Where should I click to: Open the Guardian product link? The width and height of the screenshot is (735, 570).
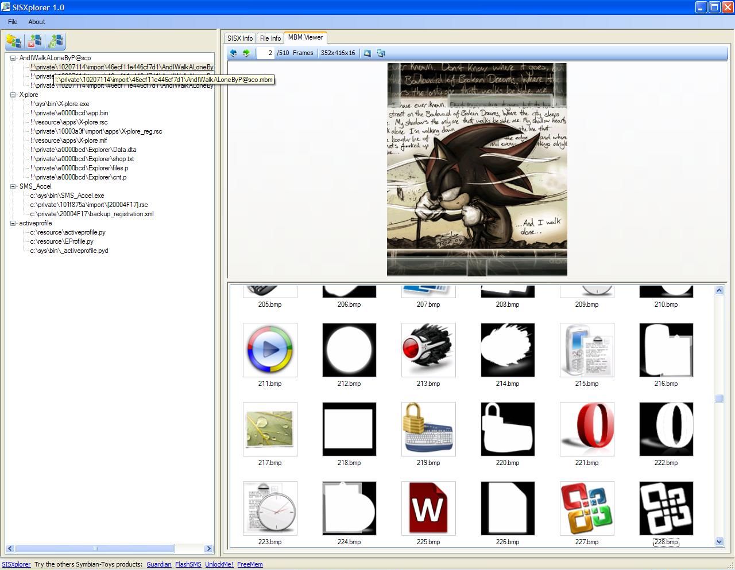coord(159,564)
